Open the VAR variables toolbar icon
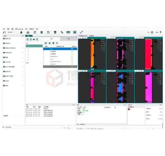This screenshot has width=165, height=156. 68,32
